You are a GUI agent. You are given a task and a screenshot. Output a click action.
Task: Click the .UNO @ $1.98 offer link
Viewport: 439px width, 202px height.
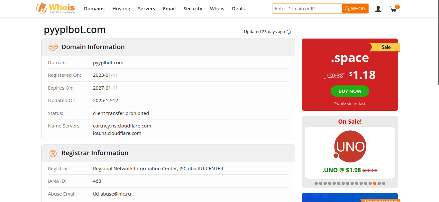pos(342,170)
